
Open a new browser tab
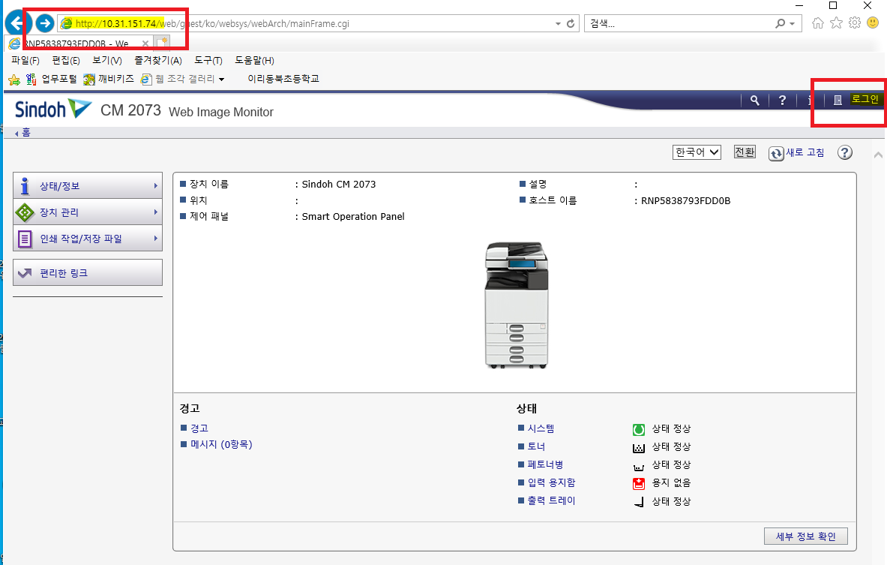[x=163, y=43]
